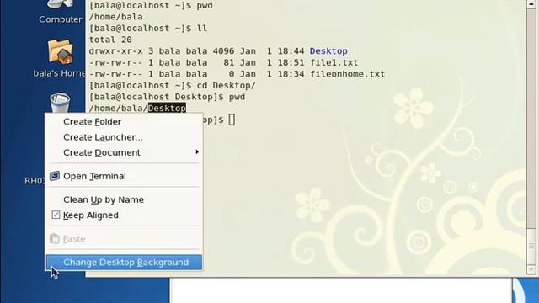Expand the Create Document submenu arrow
This screenshot has height=303, width=539.
[197, 151]
